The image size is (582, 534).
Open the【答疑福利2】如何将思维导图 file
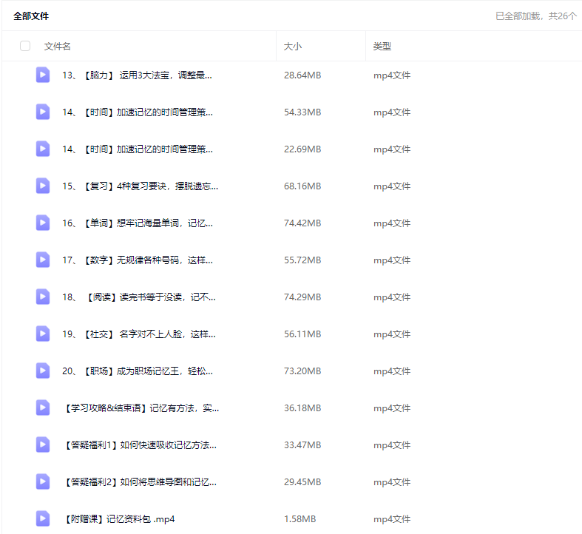click(139, 481)
